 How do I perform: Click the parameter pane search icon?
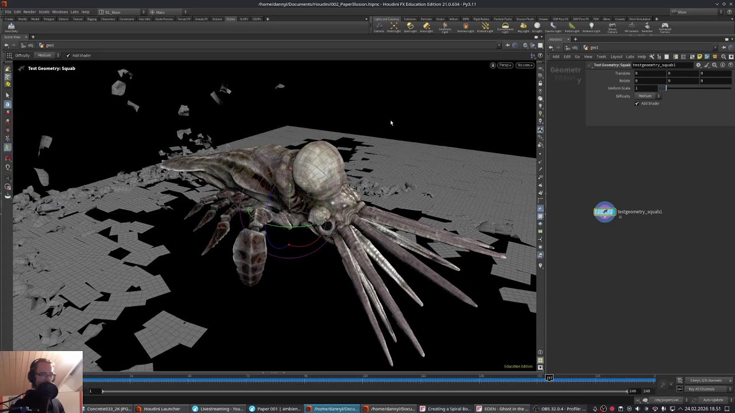click(714, 65)
